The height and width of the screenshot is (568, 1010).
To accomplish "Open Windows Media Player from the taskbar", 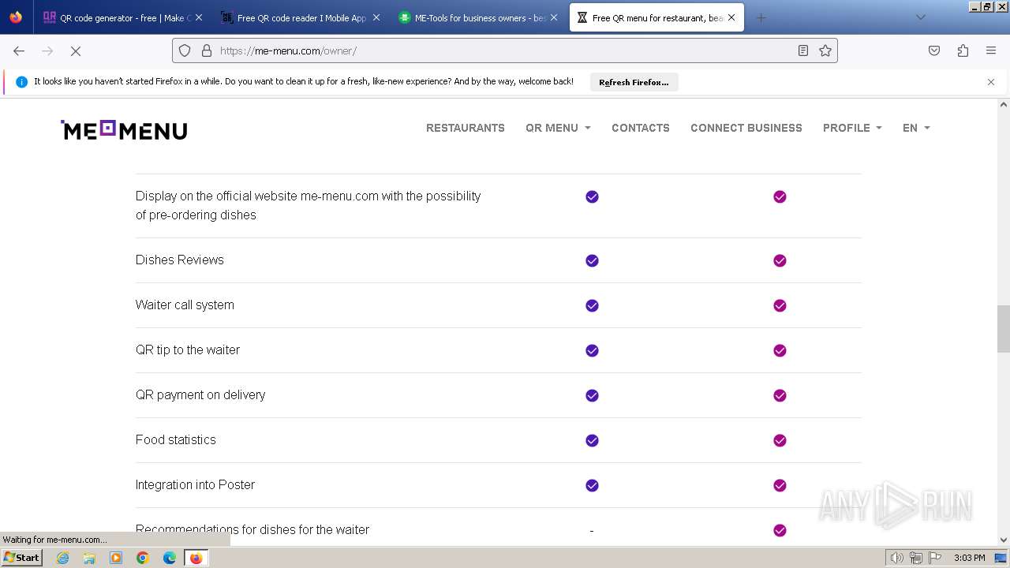I will (x=116, y=558).
